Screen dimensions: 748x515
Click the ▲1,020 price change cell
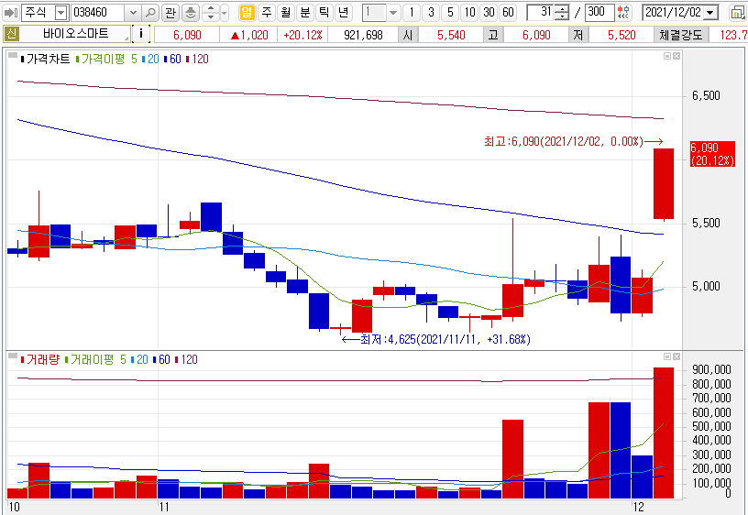(x=249, y=35)
